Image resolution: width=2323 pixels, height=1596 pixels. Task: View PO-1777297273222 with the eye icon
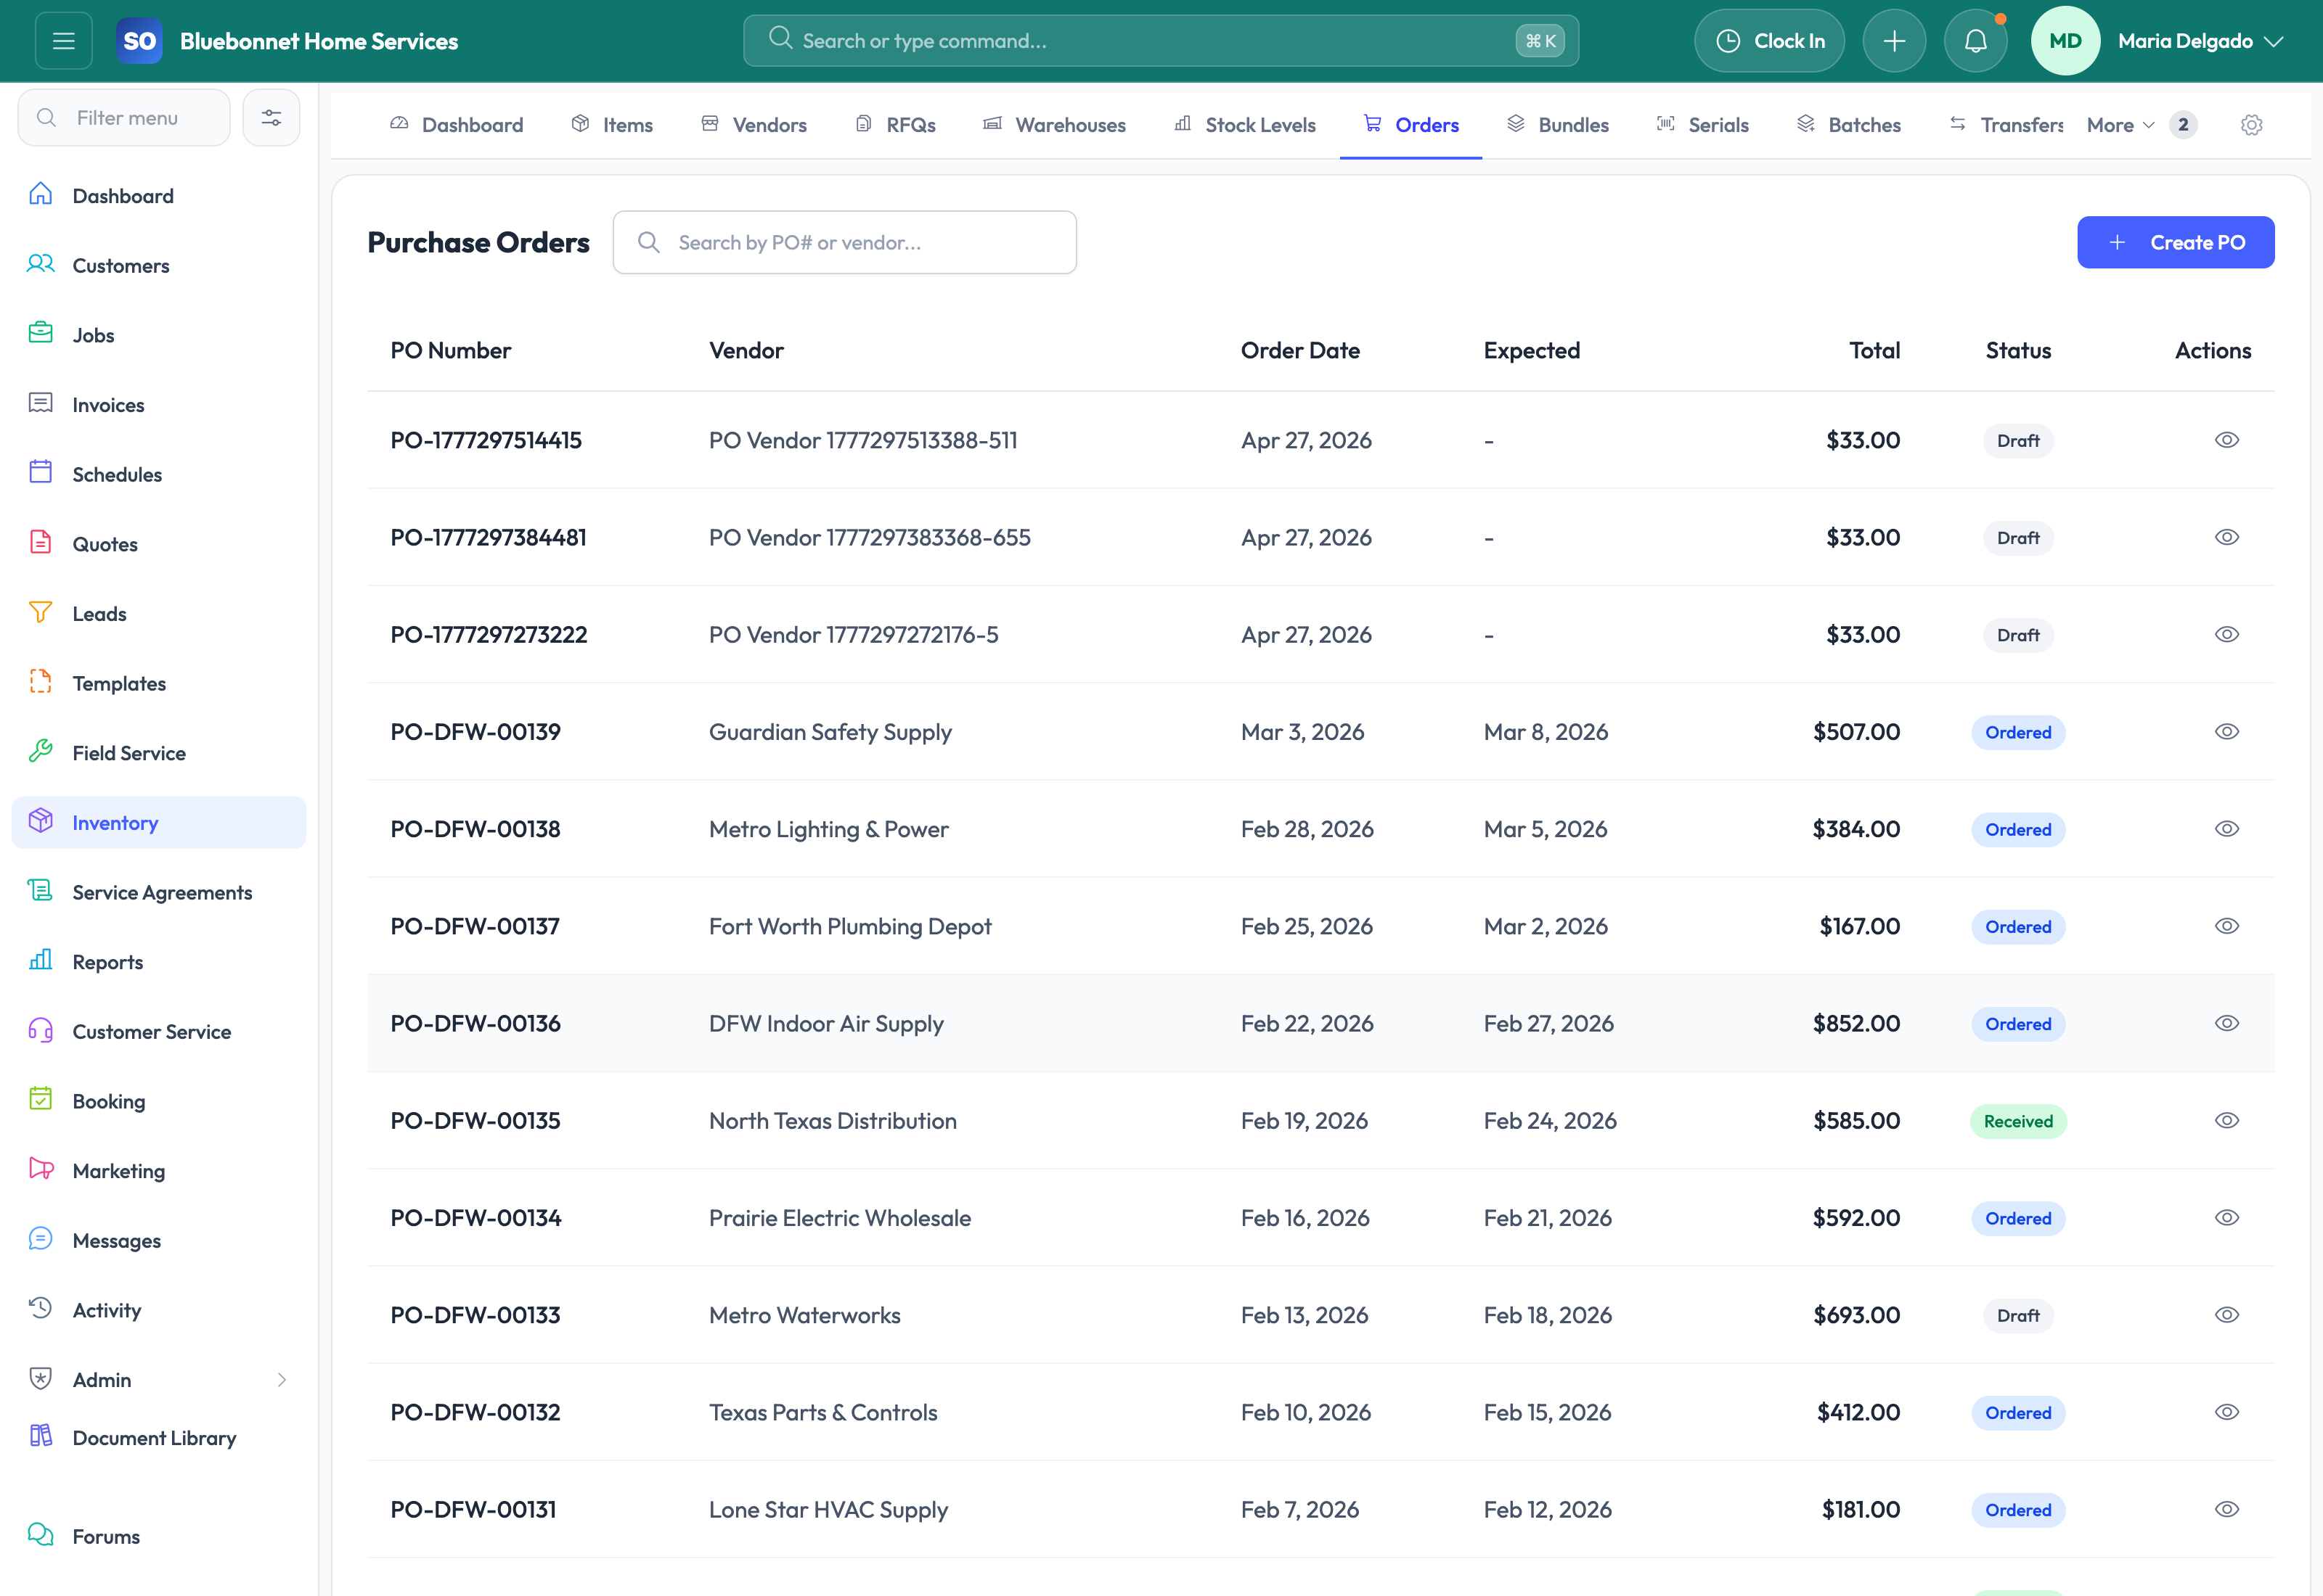(2226, 634)
